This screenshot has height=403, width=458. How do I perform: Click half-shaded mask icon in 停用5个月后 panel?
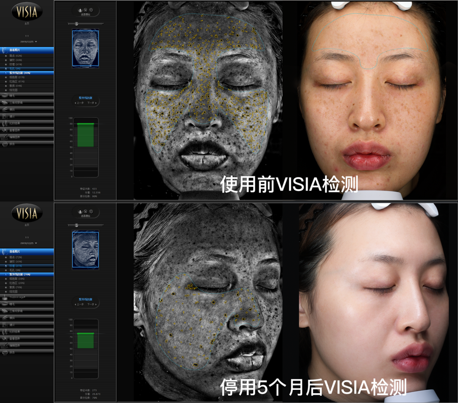pos(80,212)
